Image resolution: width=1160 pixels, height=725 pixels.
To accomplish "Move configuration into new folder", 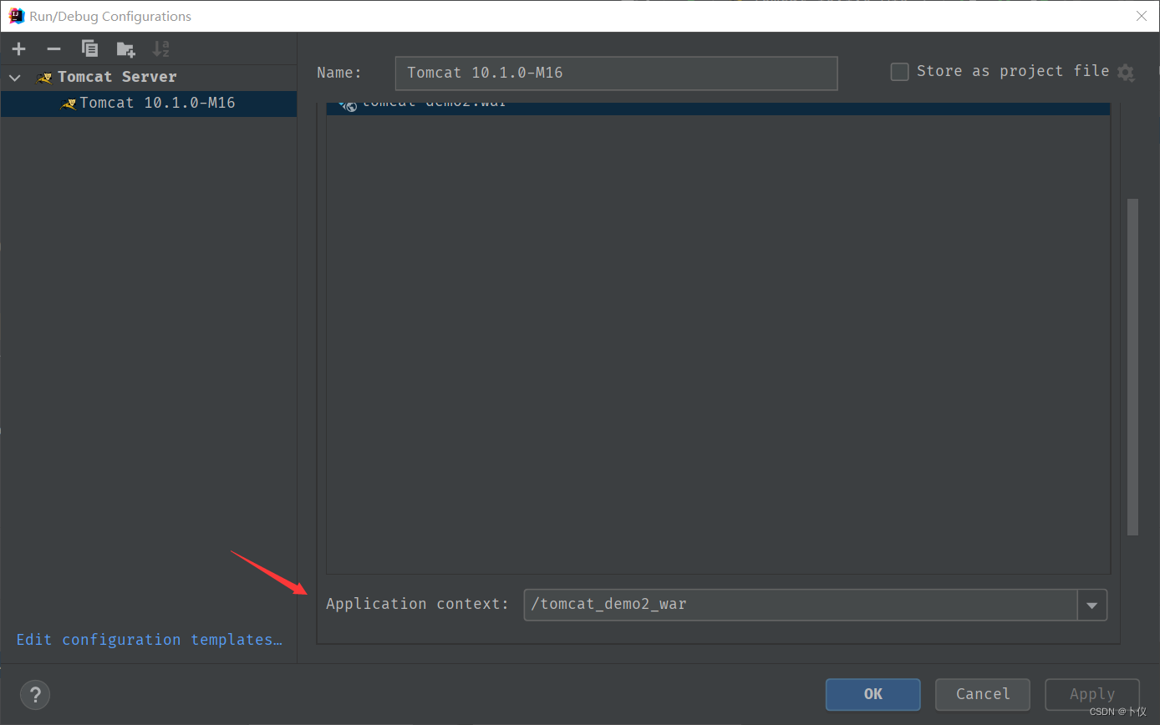I will coord(125,49).
